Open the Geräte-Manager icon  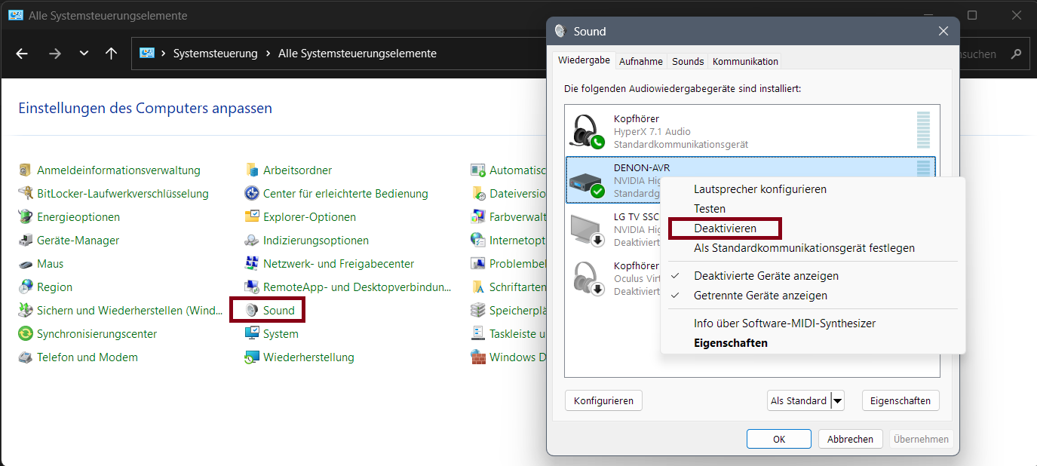tap(26, 241)
